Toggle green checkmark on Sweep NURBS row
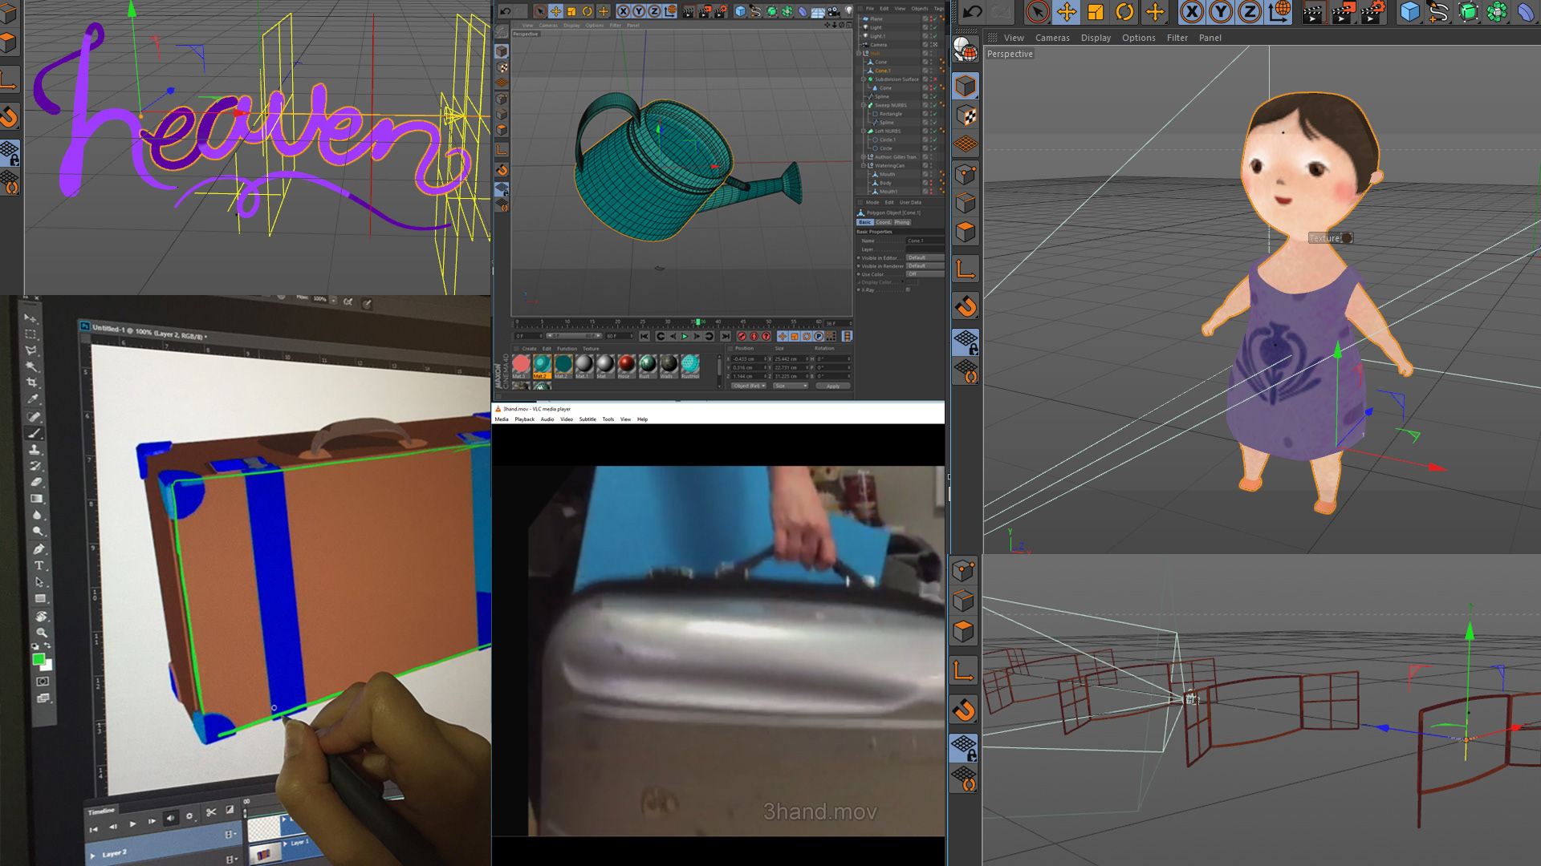The height and width of the screenshot is (866, 1541). [x=935, y=105]
